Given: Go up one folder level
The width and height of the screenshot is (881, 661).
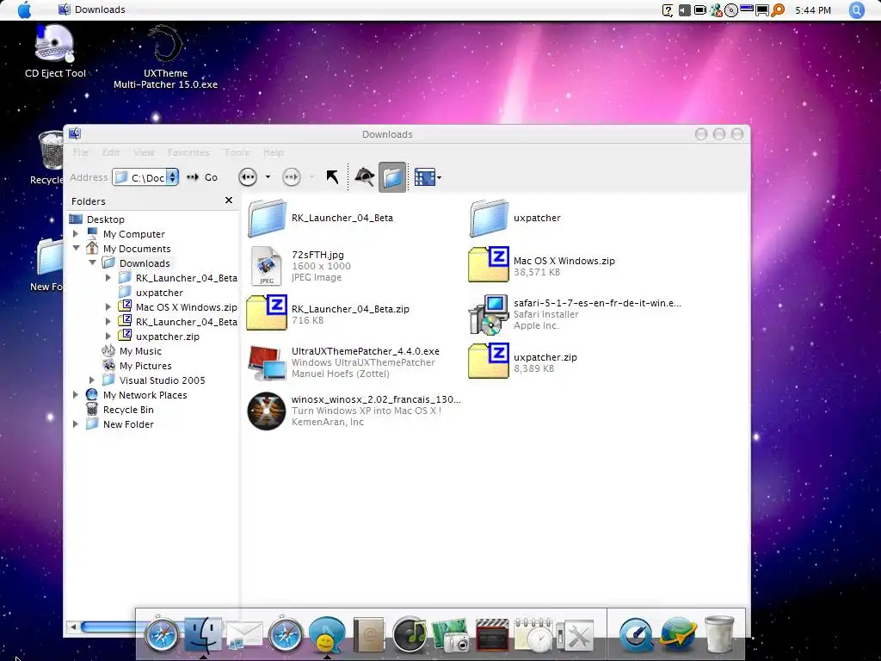Looking at the screenshot, I should (x=332, y=177).
